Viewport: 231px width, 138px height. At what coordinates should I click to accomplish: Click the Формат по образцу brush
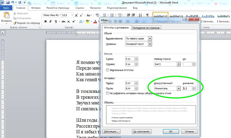15,23
